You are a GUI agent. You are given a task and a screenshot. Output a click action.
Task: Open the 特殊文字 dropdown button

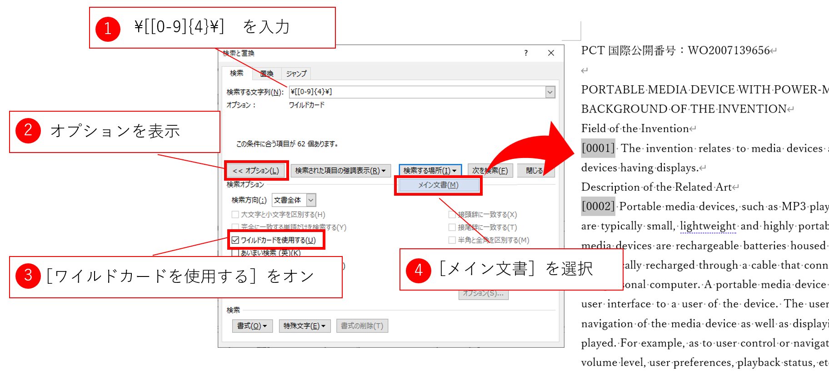pos(304,326)
